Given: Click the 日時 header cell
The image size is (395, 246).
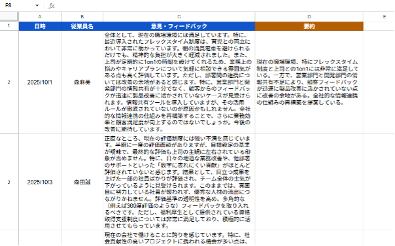Looking at the screenshot, I should pos(40,26).
